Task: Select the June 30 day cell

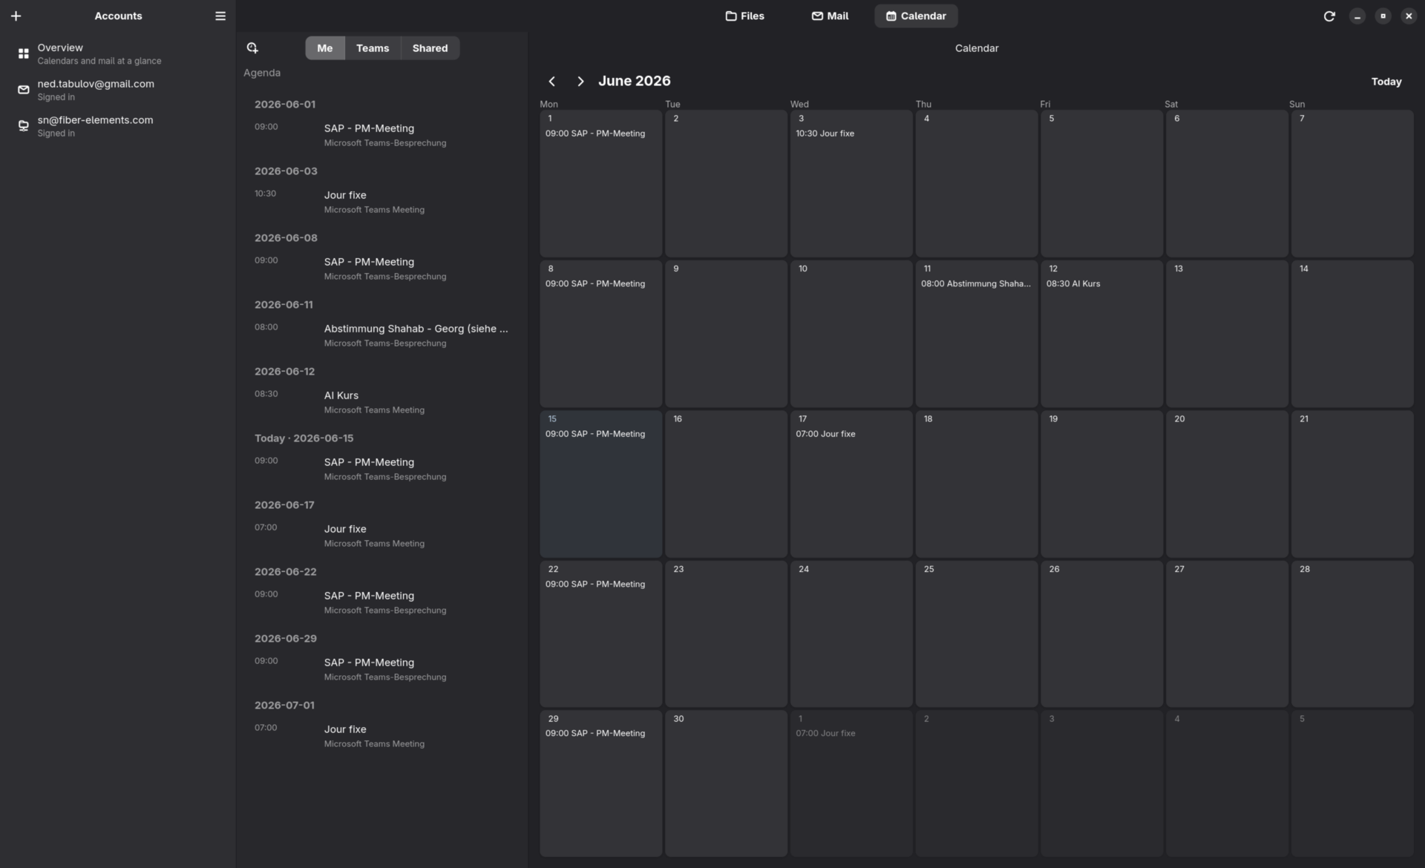Action: tap(726, 783)
